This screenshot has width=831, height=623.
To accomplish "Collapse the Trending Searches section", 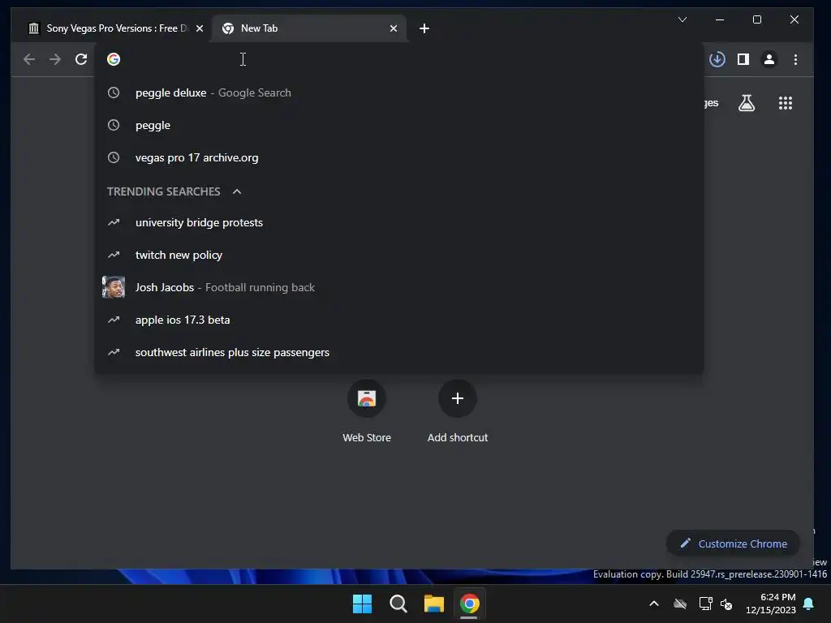I will click(237, 191).
